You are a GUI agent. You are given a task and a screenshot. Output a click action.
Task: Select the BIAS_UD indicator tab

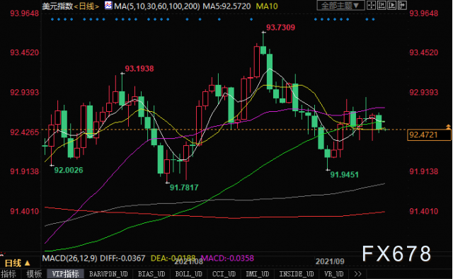[151, 274]
